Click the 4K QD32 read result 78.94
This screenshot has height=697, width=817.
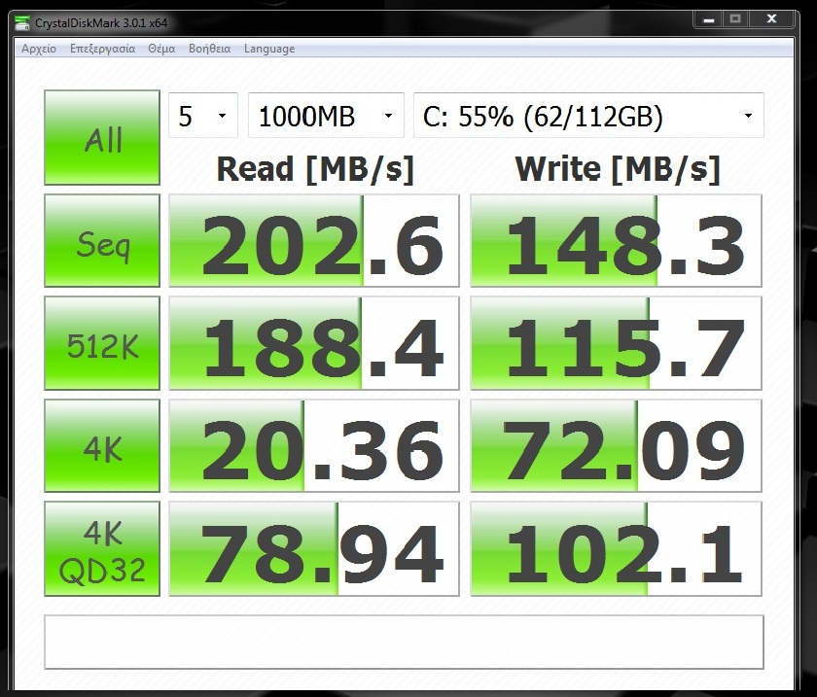pos(314,549)
